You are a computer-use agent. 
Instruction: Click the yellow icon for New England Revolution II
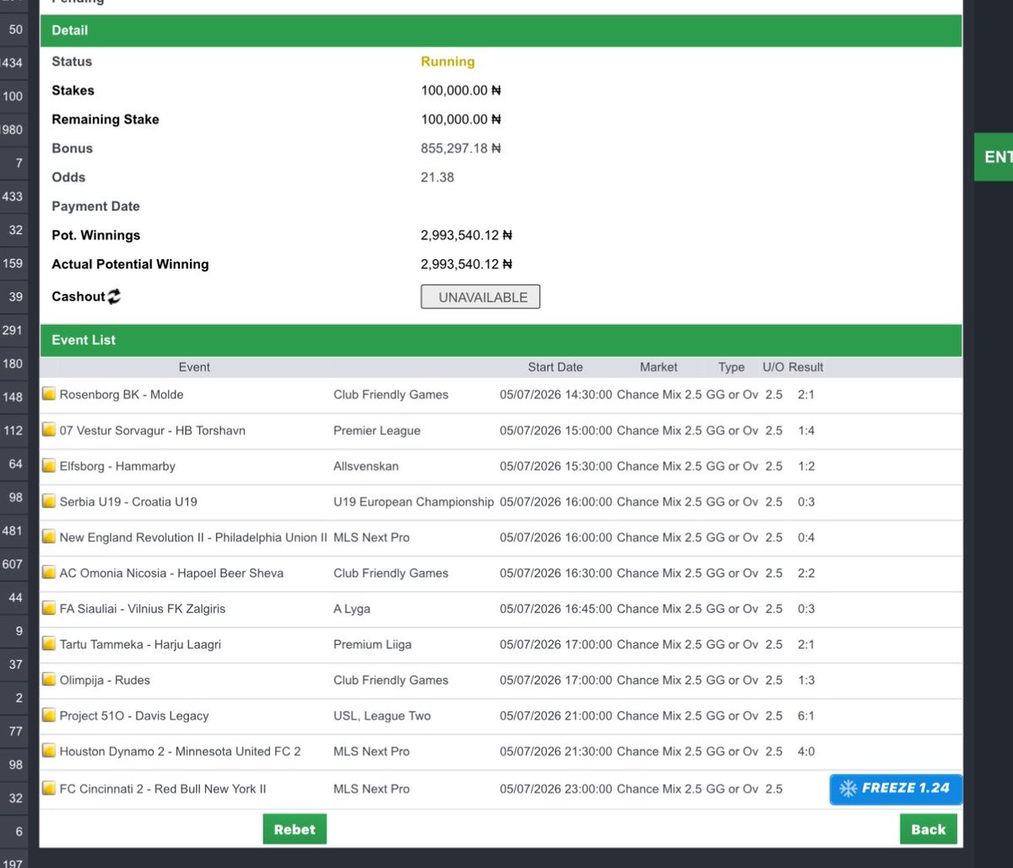(x=49, y=537)
